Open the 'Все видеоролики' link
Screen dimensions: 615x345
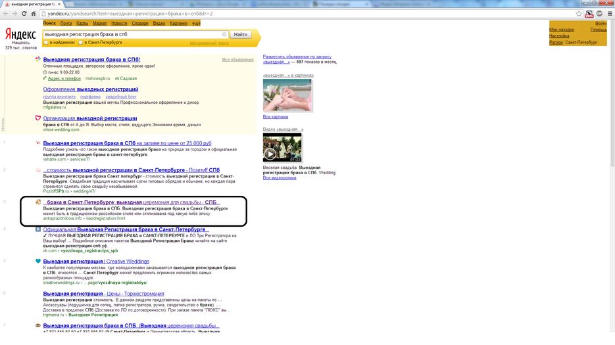[x=280, y=178]
